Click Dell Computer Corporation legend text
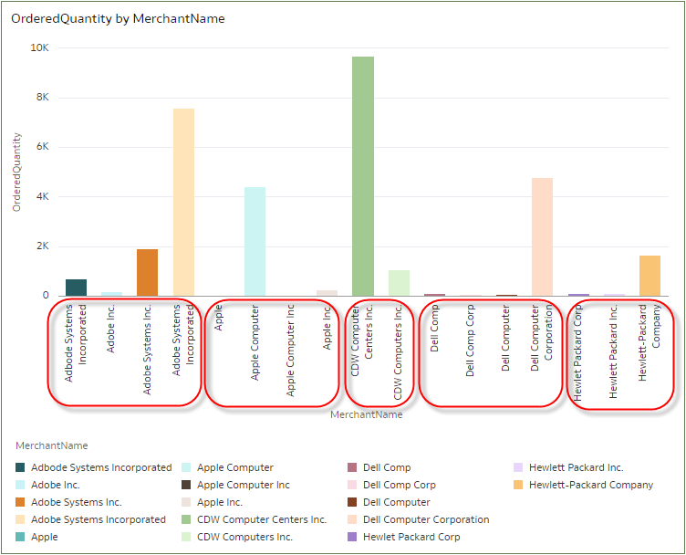 point(426,519)
